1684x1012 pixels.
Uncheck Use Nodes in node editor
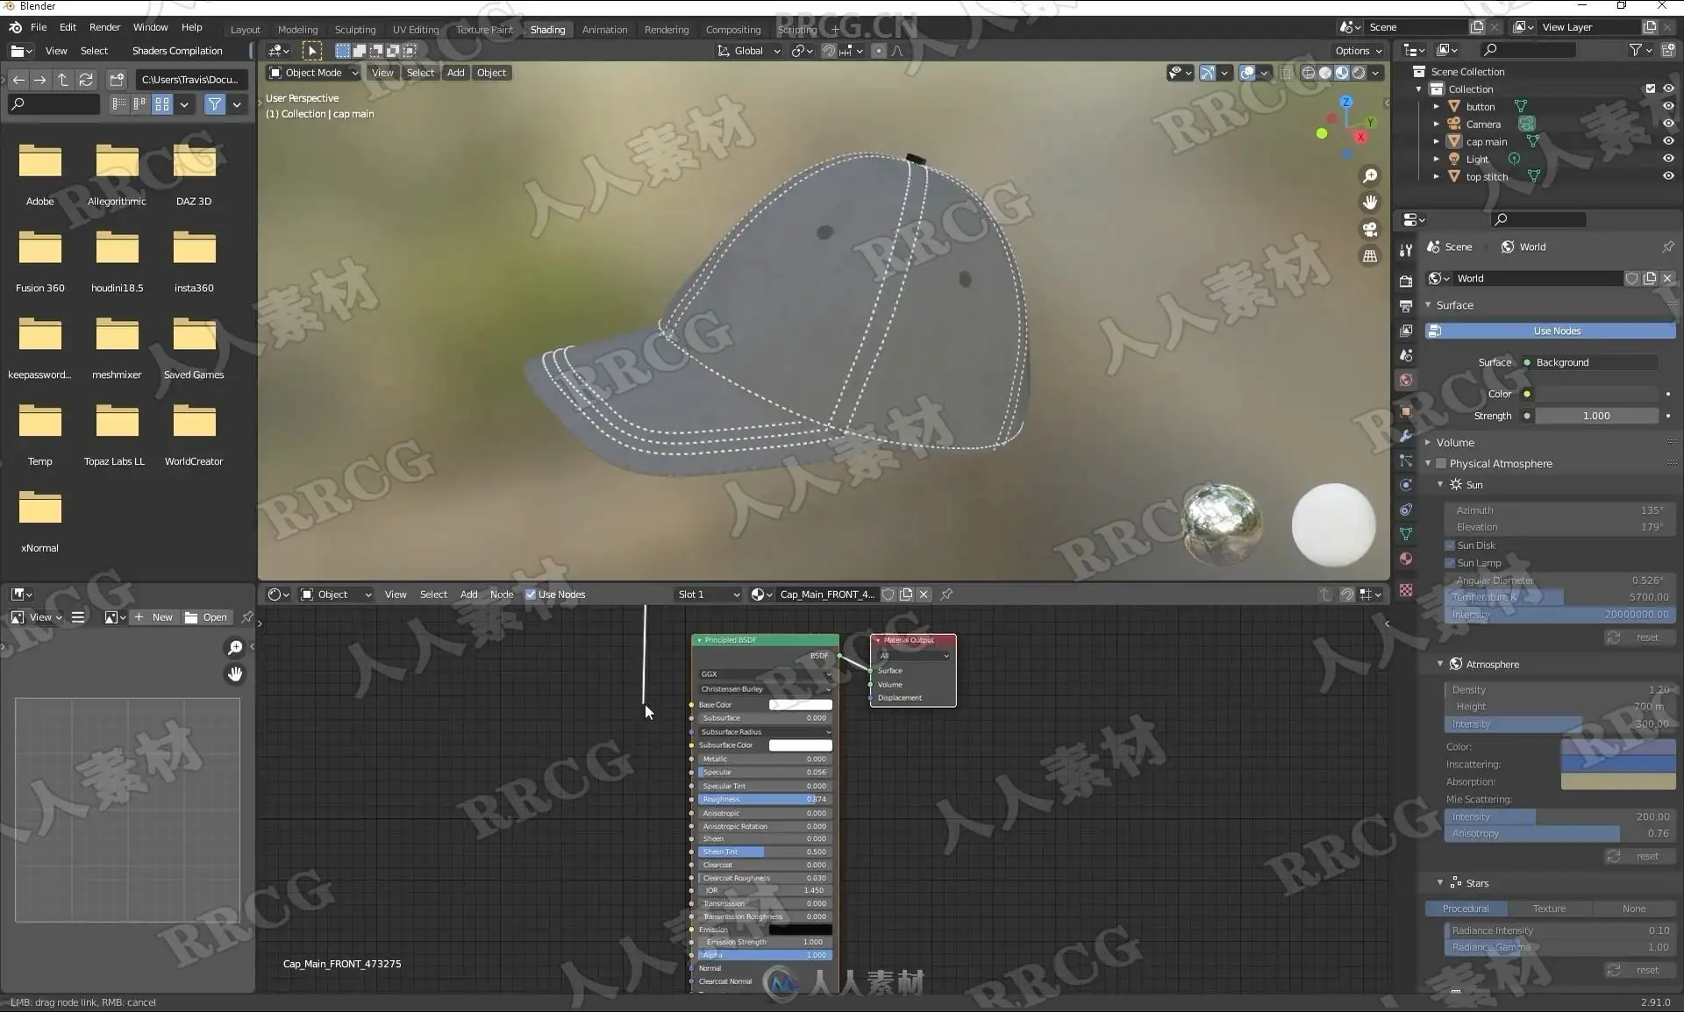pos(531,595)
